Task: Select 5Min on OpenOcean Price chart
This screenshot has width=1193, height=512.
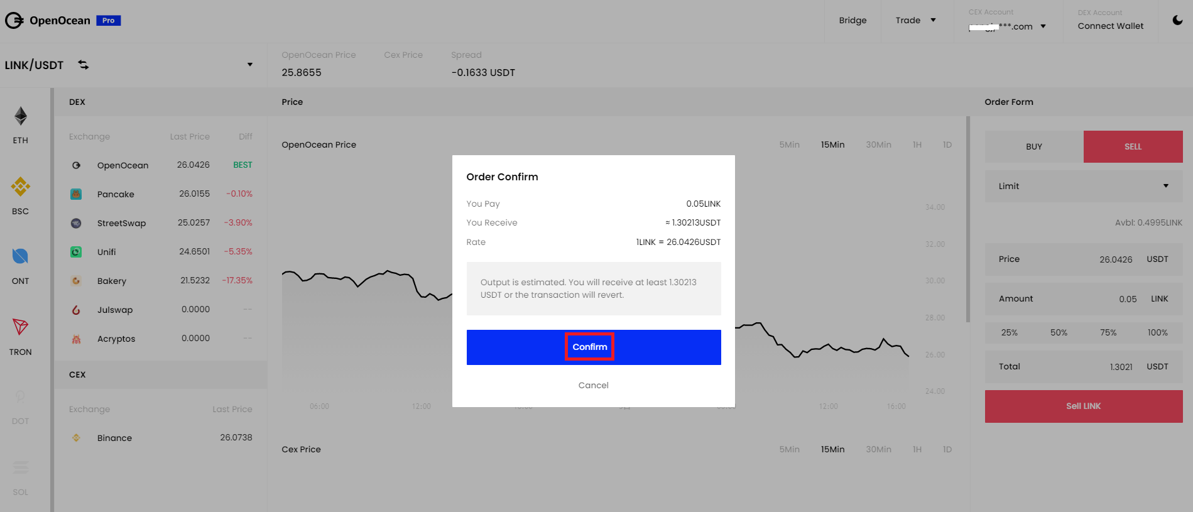Action: 789,144
